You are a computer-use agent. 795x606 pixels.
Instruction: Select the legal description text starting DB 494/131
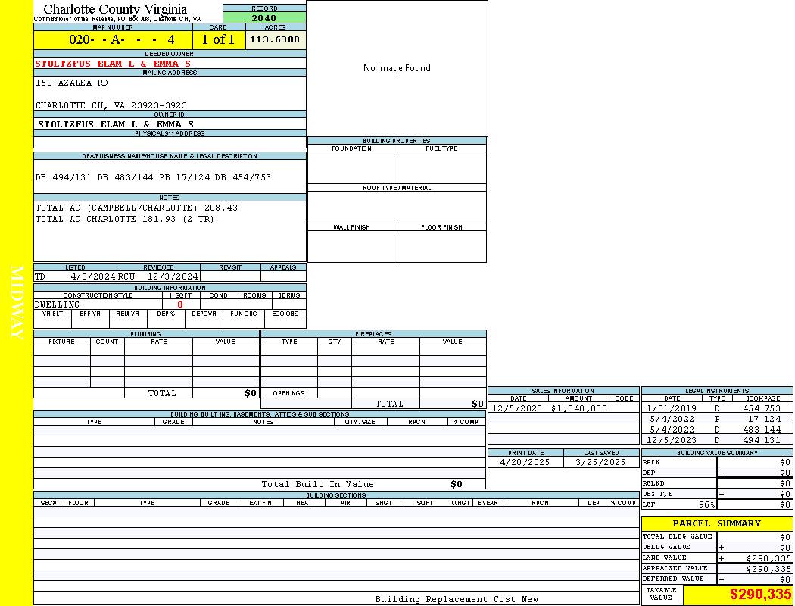tap(153, 177)
